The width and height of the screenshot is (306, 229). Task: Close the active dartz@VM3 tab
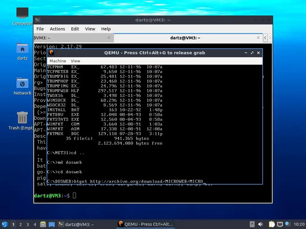(x=258, y=38)
